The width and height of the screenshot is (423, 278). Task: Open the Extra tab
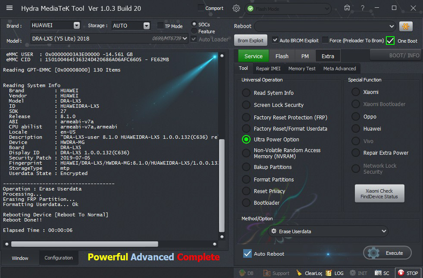pyautogui.click(x=328, y=56)
